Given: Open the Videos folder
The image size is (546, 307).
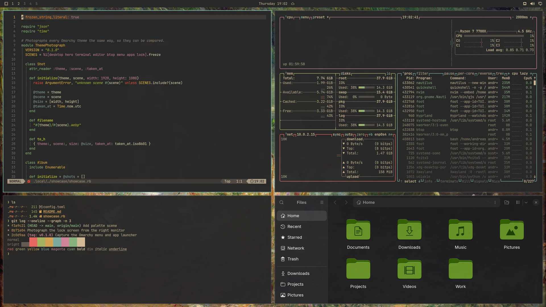Looking at the screenshot, I should point(409,274).
